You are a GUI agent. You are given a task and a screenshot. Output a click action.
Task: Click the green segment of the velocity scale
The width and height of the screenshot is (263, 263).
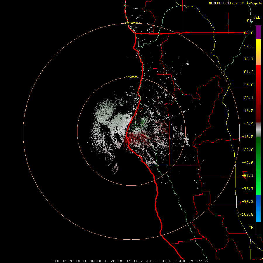258,166
